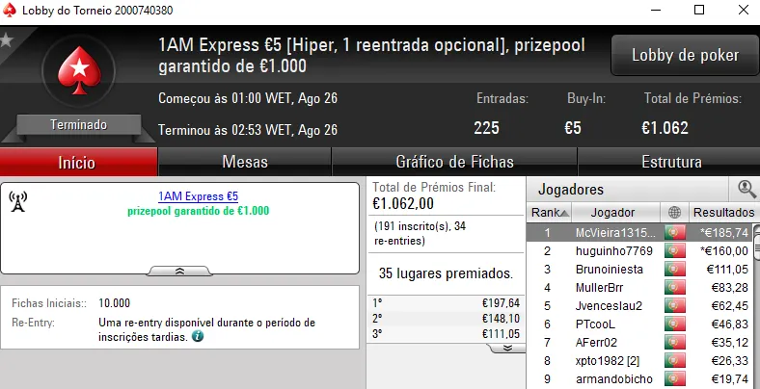
Task: Click the PokerStars title bar icon
Action: pos(12,11)
